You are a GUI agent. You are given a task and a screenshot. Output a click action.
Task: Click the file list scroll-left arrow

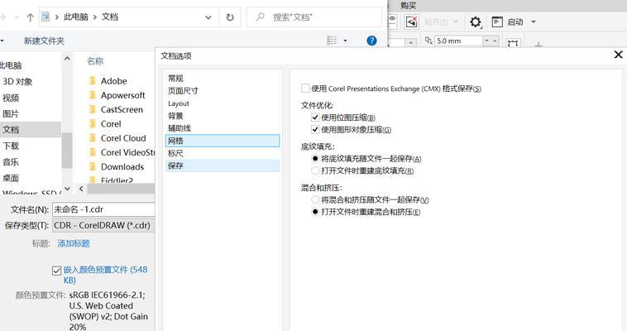pos(81,188)
